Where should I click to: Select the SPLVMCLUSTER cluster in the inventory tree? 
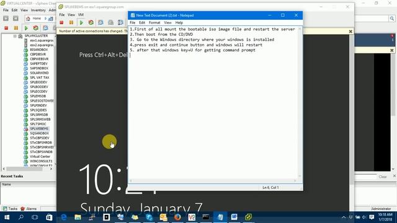[36, 36]
